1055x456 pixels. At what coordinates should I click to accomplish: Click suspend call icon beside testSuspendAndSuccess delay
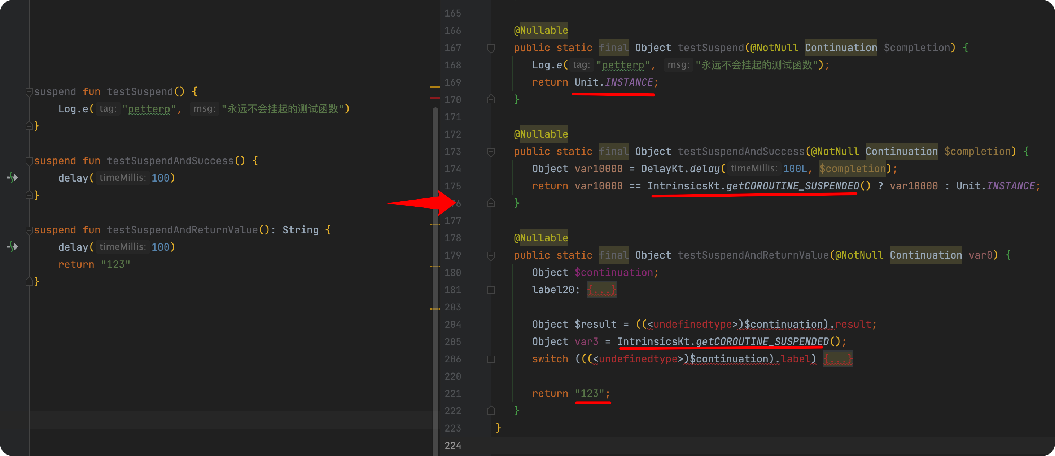click(13, 178)
